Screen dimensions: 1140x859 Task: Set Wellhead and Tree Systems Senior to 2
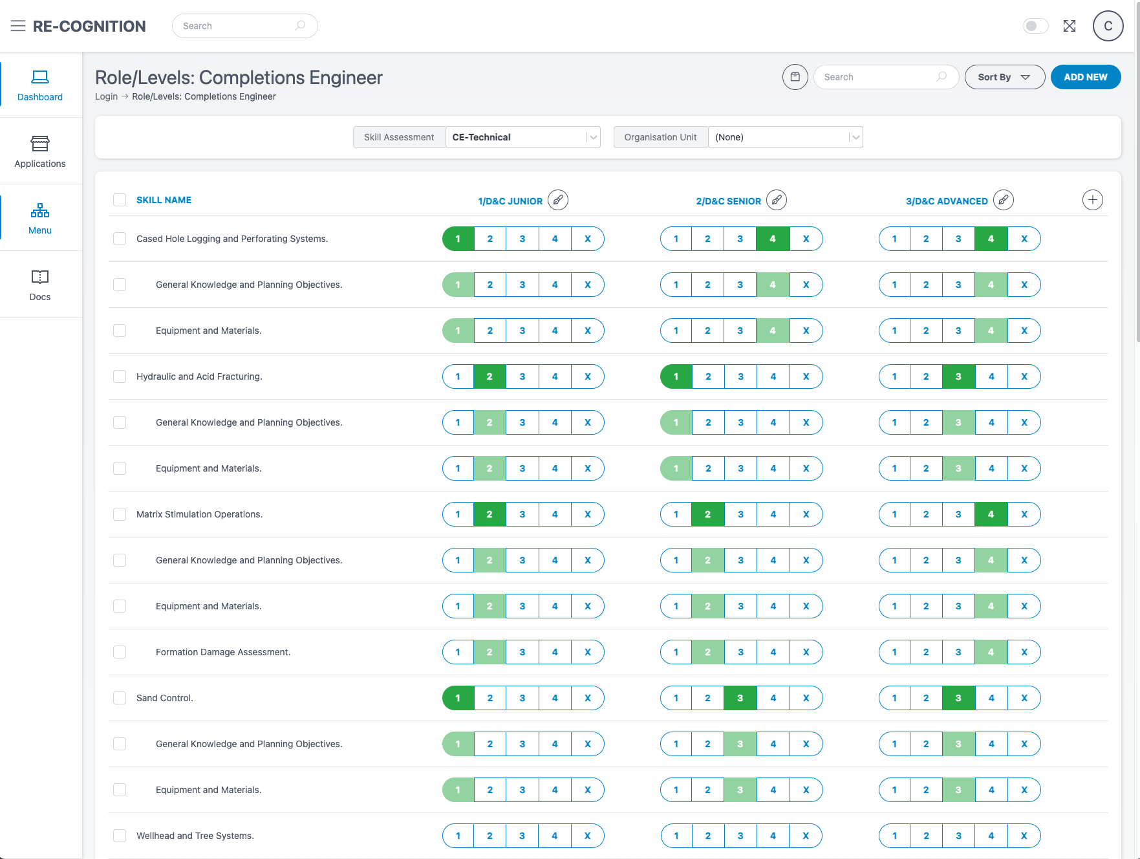(x=708, y=836)
